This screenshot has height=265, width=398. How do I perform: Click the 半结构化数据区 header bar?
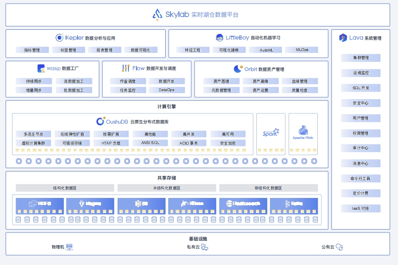click(167, 188)
